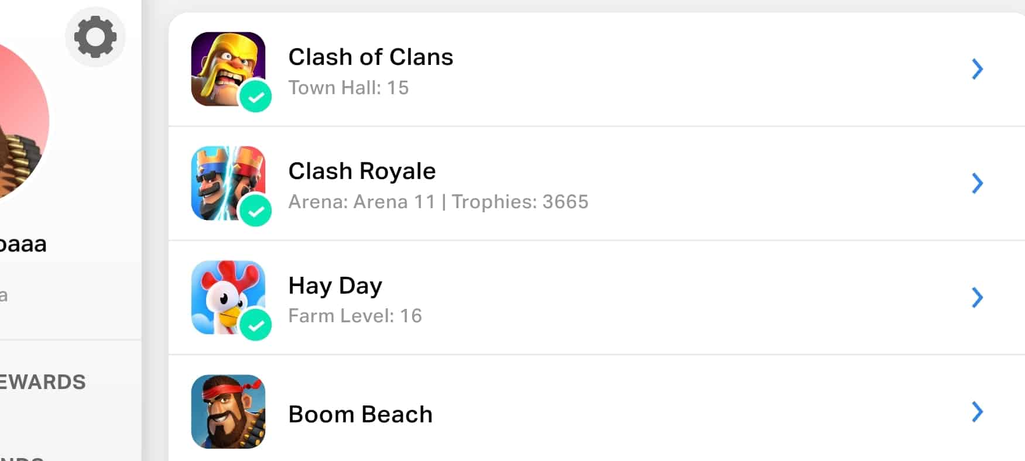1025x461 pixels.
Task: Select the Boom Beach title
Action: 360,414
